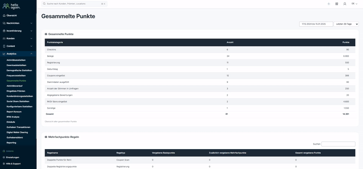
Task: Go to Übersicht in sidebar
Action: pos(12,15)
